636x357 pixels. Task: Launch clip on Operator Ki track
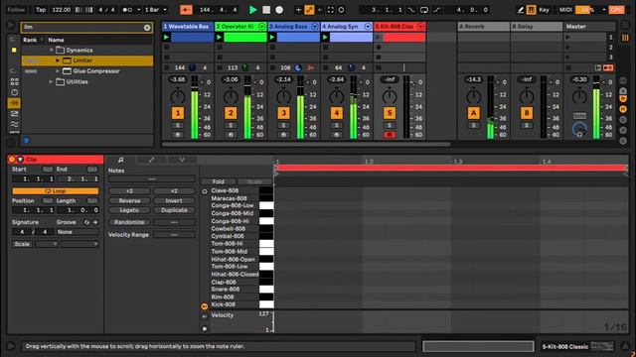pos(220,38)
